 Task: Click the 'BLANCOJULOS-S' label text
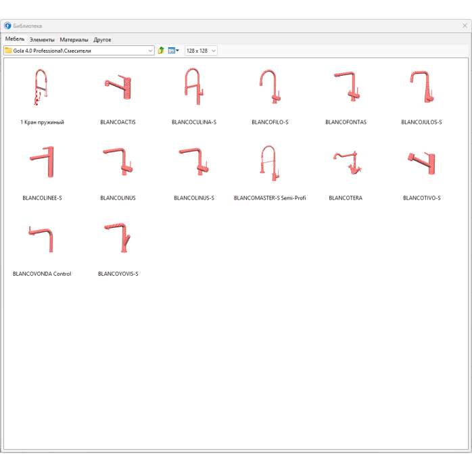click(x=421, y=122)
